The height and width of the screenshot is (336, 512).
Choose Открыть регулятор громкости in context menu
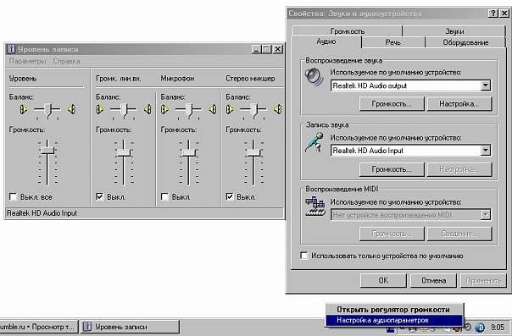pos(393,310)
